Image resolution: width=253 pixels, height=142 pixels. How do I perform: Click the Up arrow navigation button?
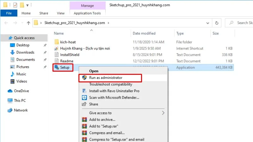pyautogui.click(x=28, y=23)
